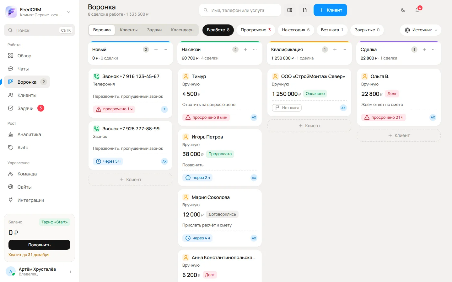The width and height of the screenshot is (452, 282).
Task: Click через 2 ч reminder badge
Action: point(197,178)
